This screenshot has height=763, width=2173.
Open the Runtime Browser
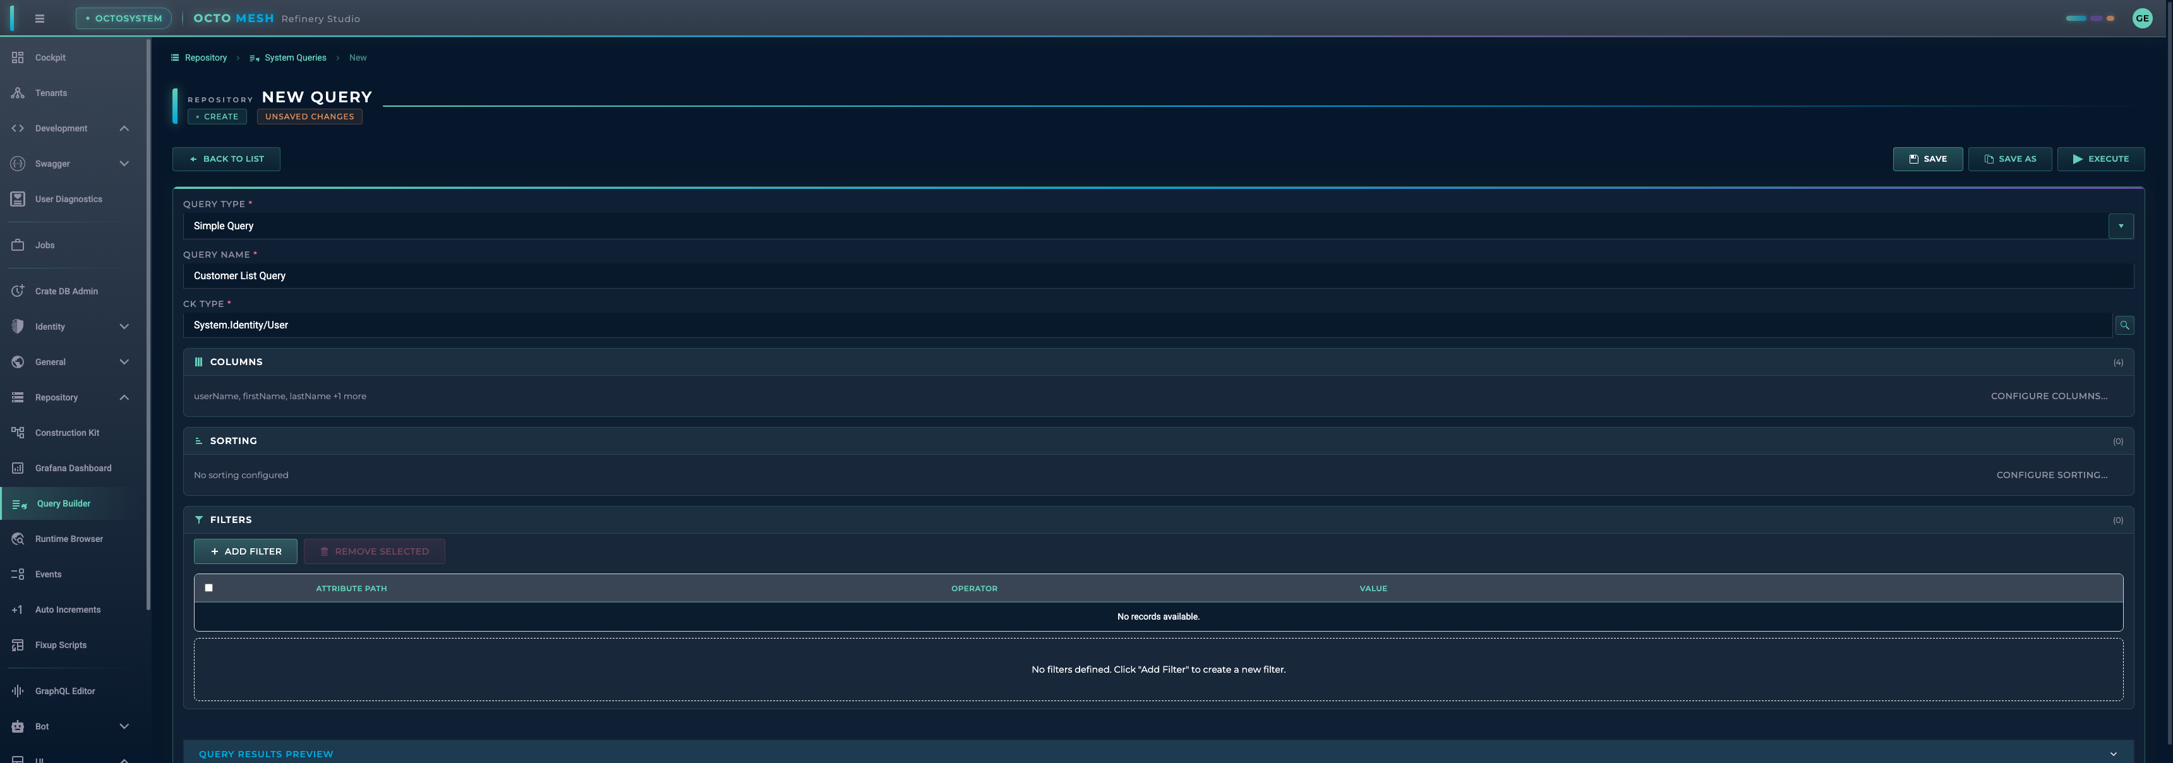point(68,538)
